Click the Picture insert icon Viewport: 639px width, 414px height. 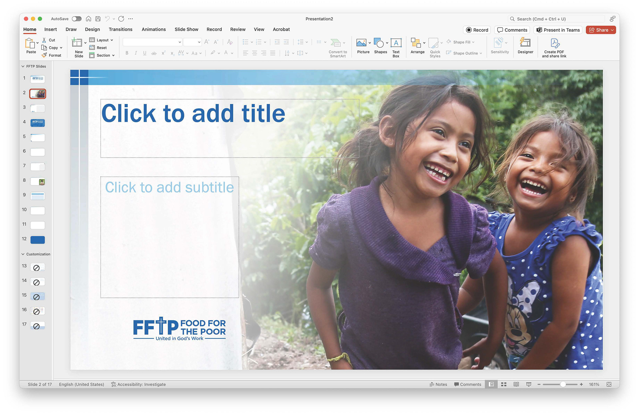pyautogui.click(x=361, y=43)
